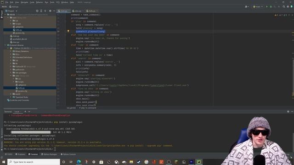This screenshot has width=294, height=165.
Task: Open the Python Console tool window tab
Action: (68, 154)
